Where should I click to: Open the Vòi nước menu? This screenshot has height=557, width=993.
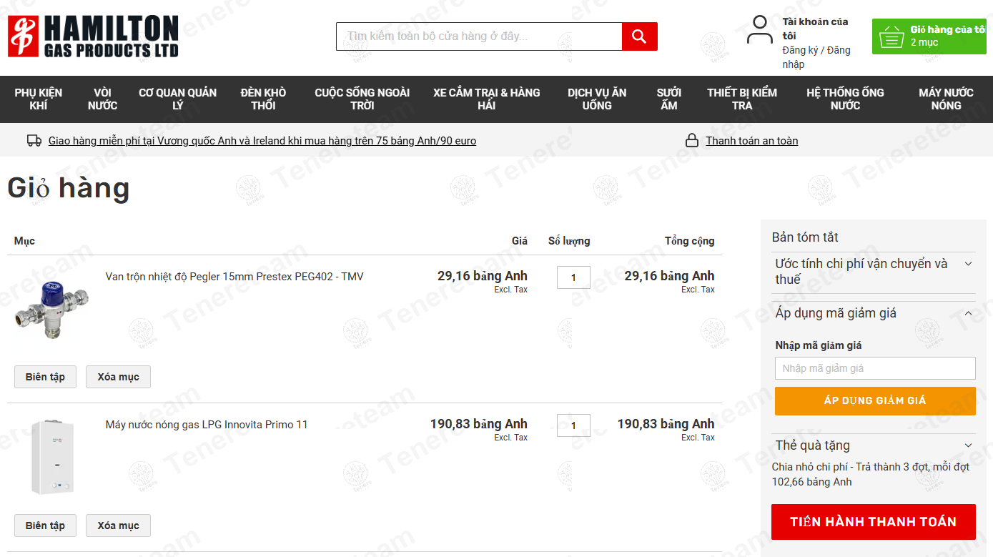point(103,99)
